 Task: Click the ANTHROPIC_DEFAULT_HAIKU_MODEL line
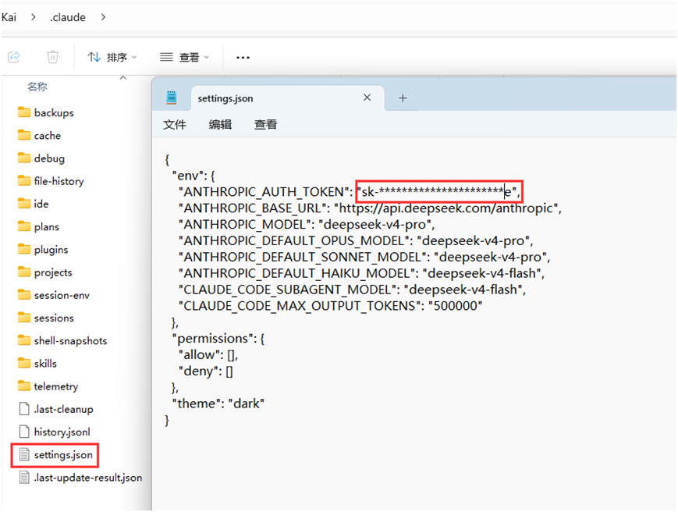pyautogui.click(x=361, y=273)
